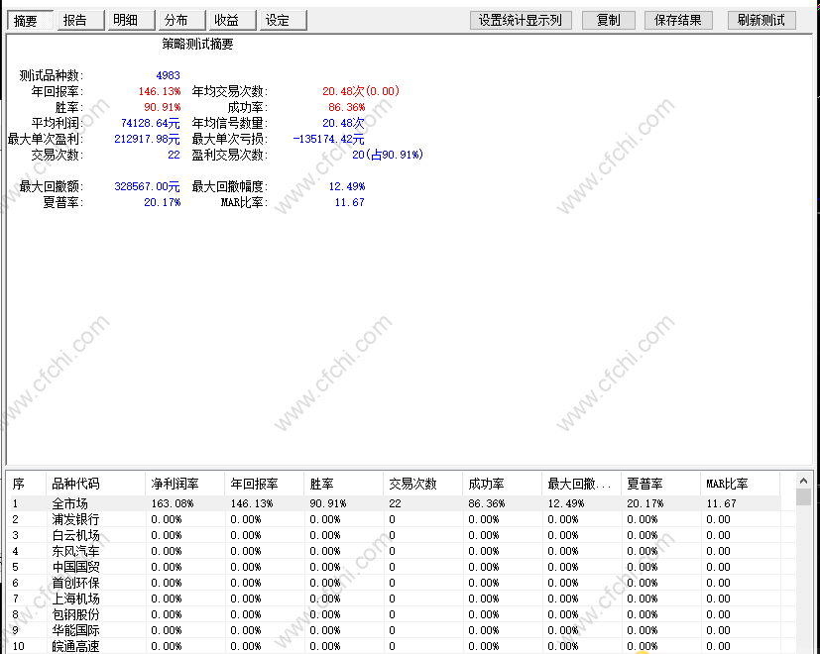Click the 保存结果 button
The image size is (820, 654).
point(678,21)
